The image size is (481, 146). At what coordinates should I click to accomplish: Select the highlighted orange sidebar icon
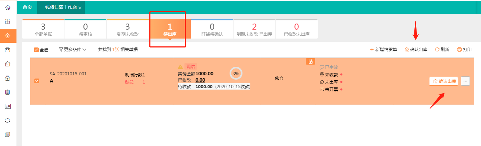(x=8, y=36)
